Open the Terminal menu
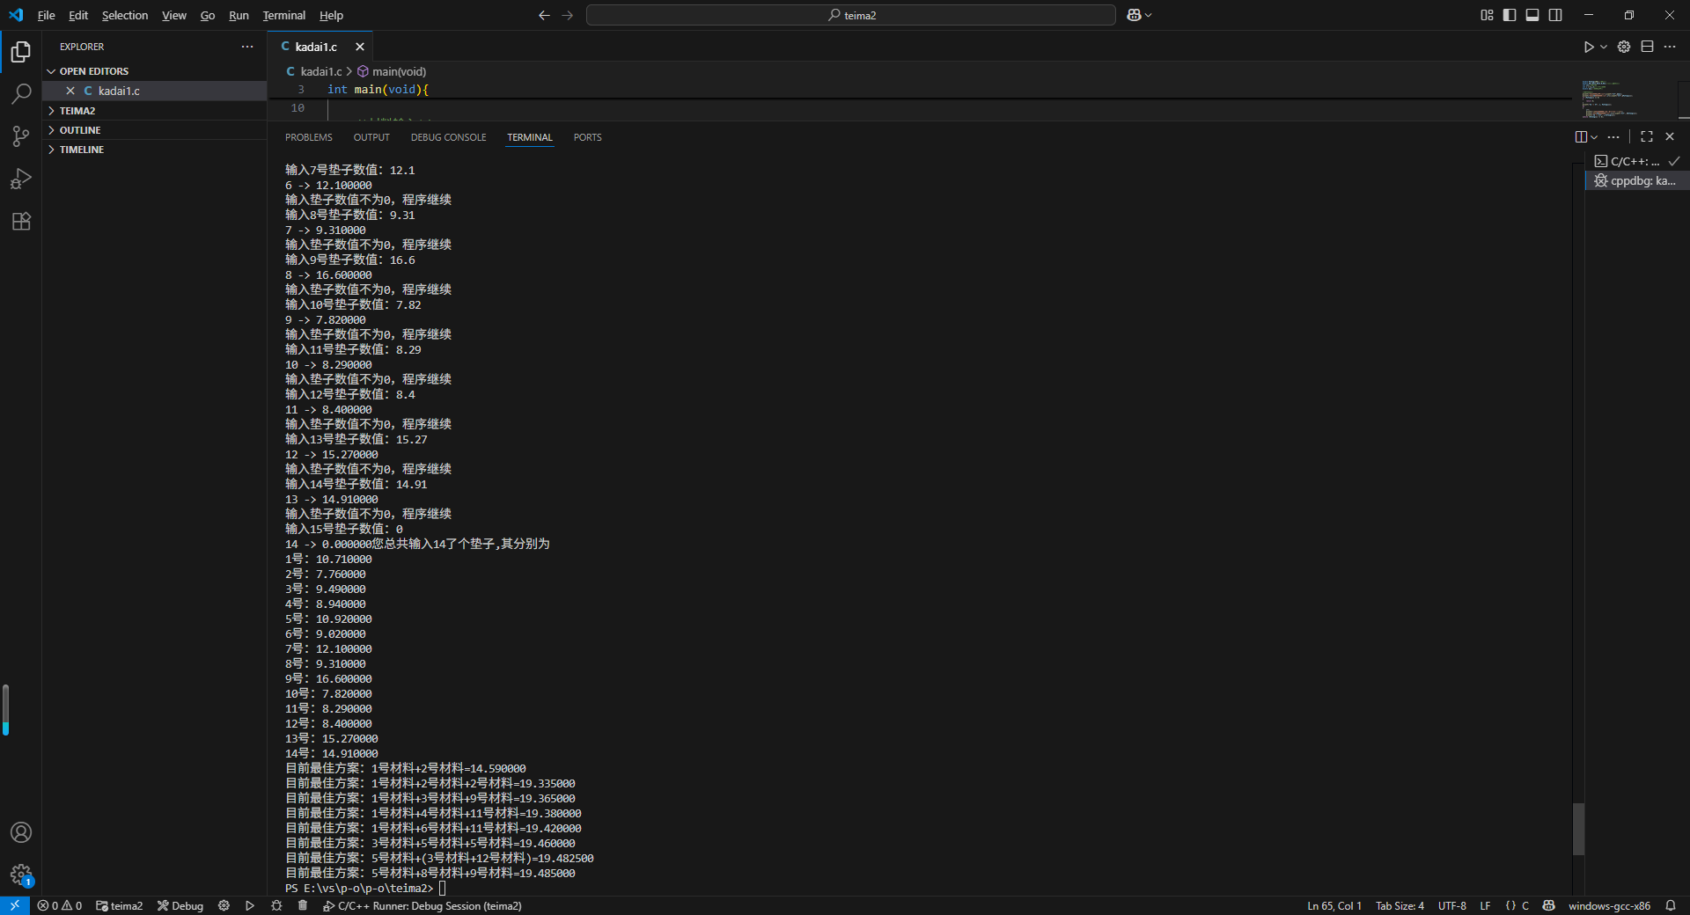 [x=283, y=15]
